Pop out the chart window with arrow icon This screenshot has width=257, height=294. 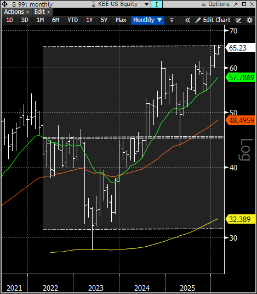[x=236, y=4]
